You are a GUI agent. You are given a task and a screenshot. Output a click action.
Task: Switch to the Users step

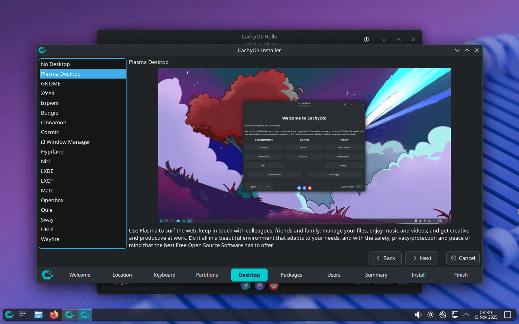[334, 275]
